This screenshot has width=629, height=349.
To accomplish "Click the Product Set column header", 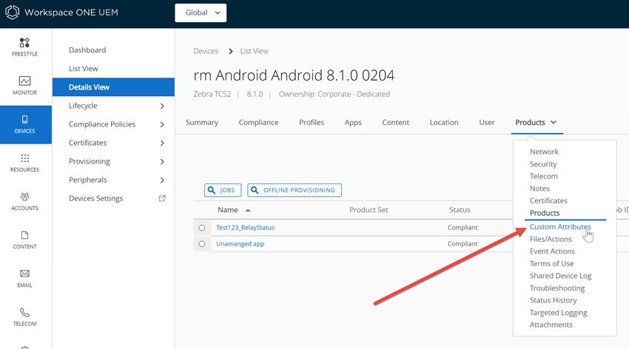I will [369, 210].
